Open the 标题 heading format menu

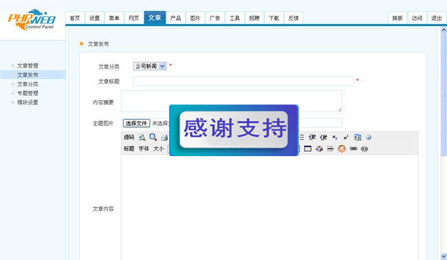click(x=129, y=149)
